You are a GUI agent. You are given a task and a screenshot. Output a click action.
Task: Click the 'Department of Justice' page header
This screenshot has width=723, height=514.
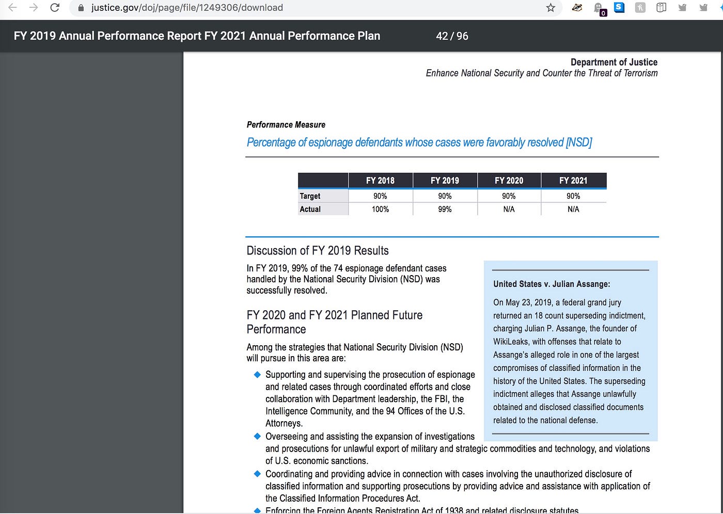pos(614,62)
